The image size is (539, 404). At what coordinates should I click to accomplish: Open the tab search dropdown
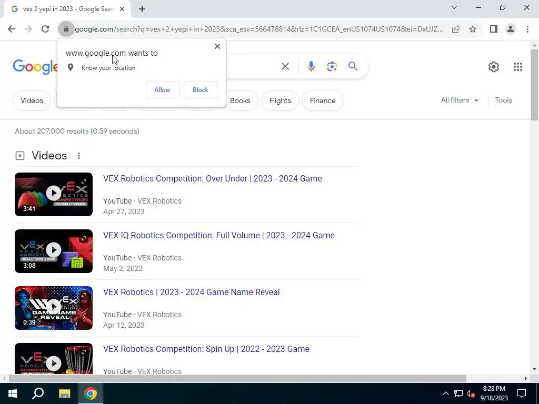point(454,7)
